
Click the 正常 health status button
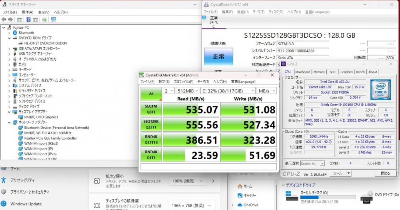[218, 56]
